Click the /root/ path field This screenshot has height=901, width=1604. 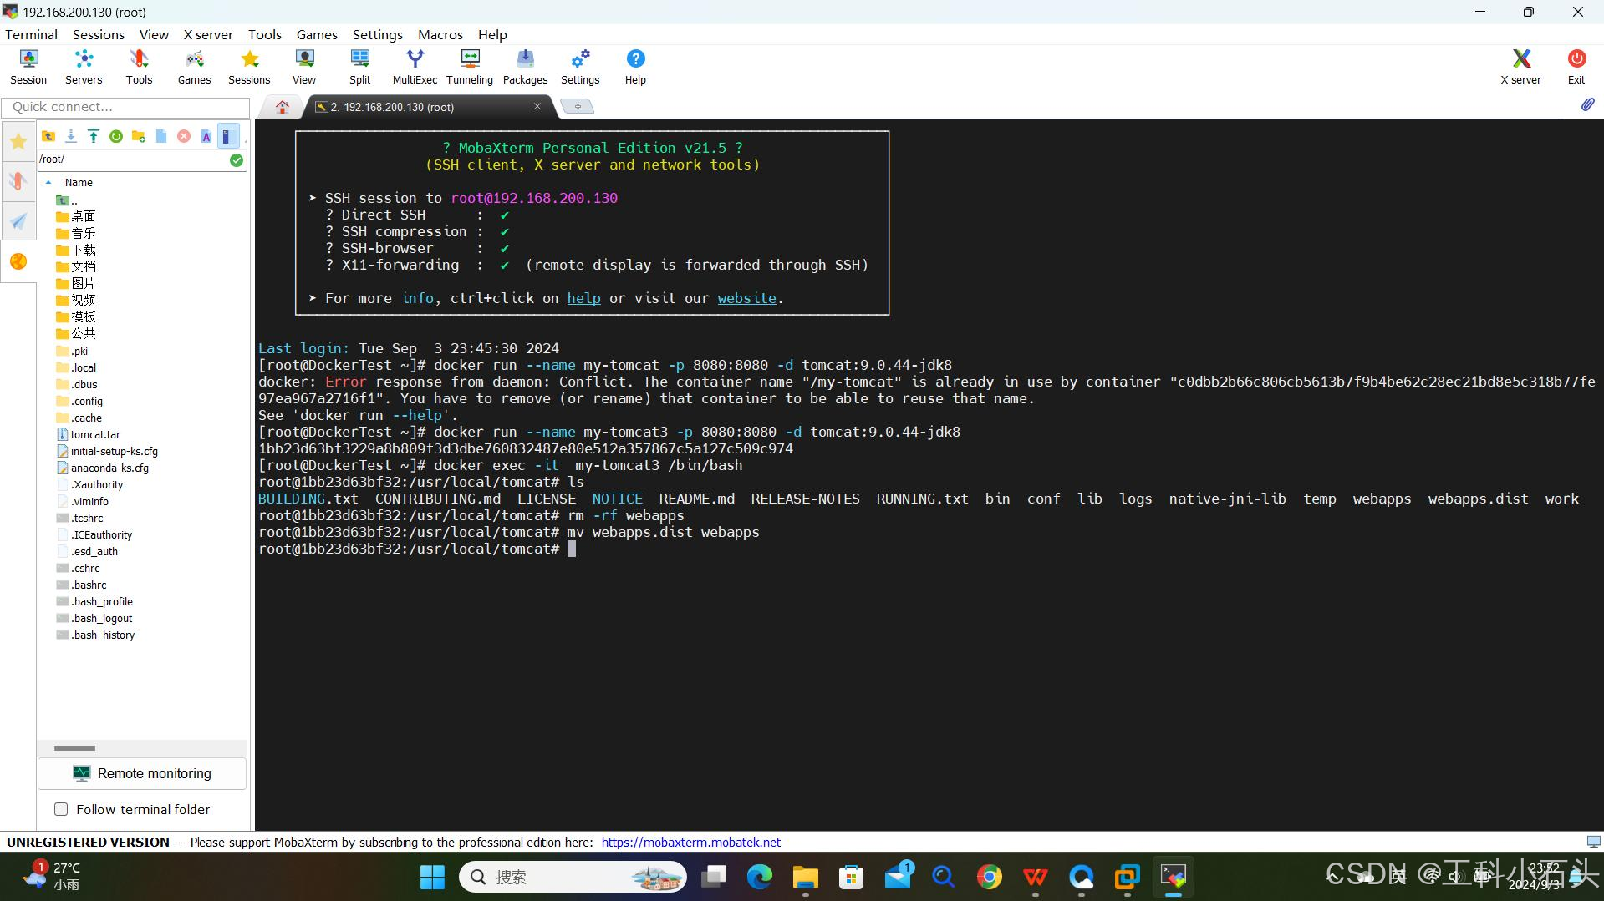click(132, 159)
